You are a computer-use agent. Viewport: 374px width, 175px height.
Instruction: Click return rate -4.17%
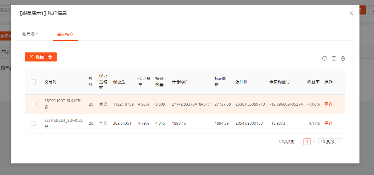[313, 123]
